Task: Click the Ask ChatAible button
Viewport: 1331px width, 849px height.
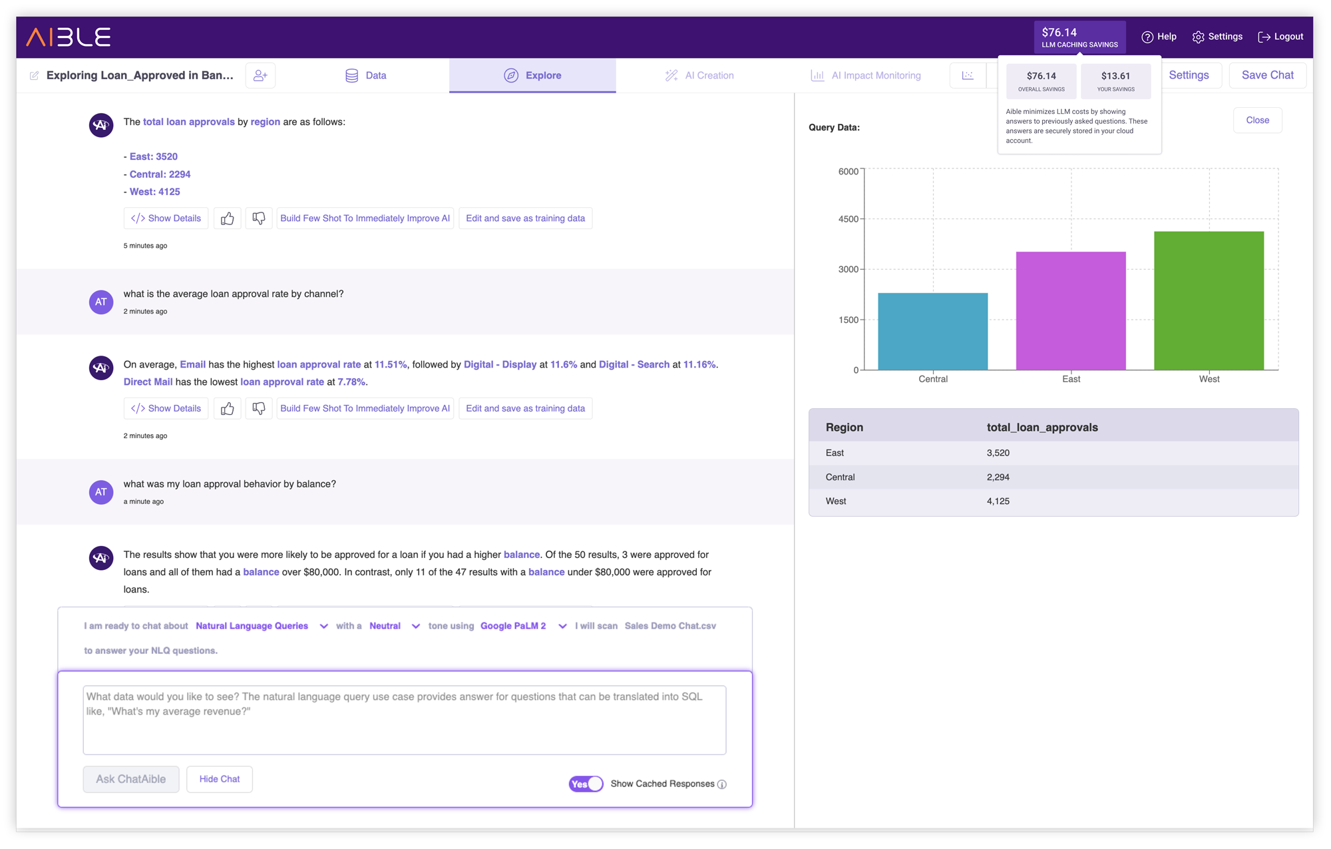Action: (131, 778)
